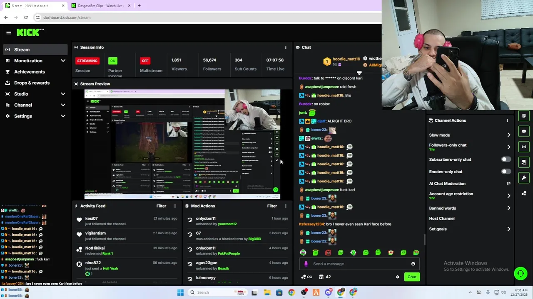Show hidden system tray icons chevron
The width and height of the screenshot is (533, 299).
point(470,292)
